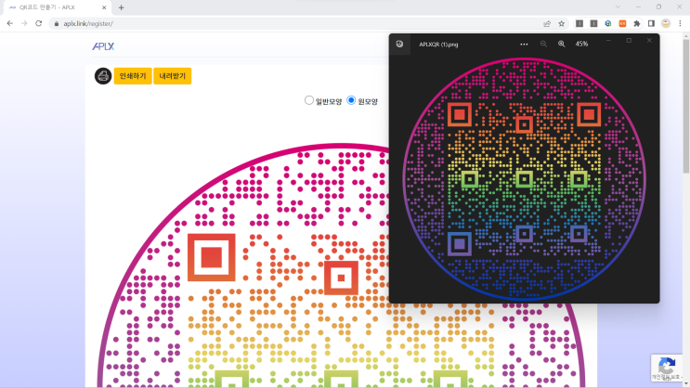Zoom out in photo viewer
The image size is (690, 388).
pos(543,44)
